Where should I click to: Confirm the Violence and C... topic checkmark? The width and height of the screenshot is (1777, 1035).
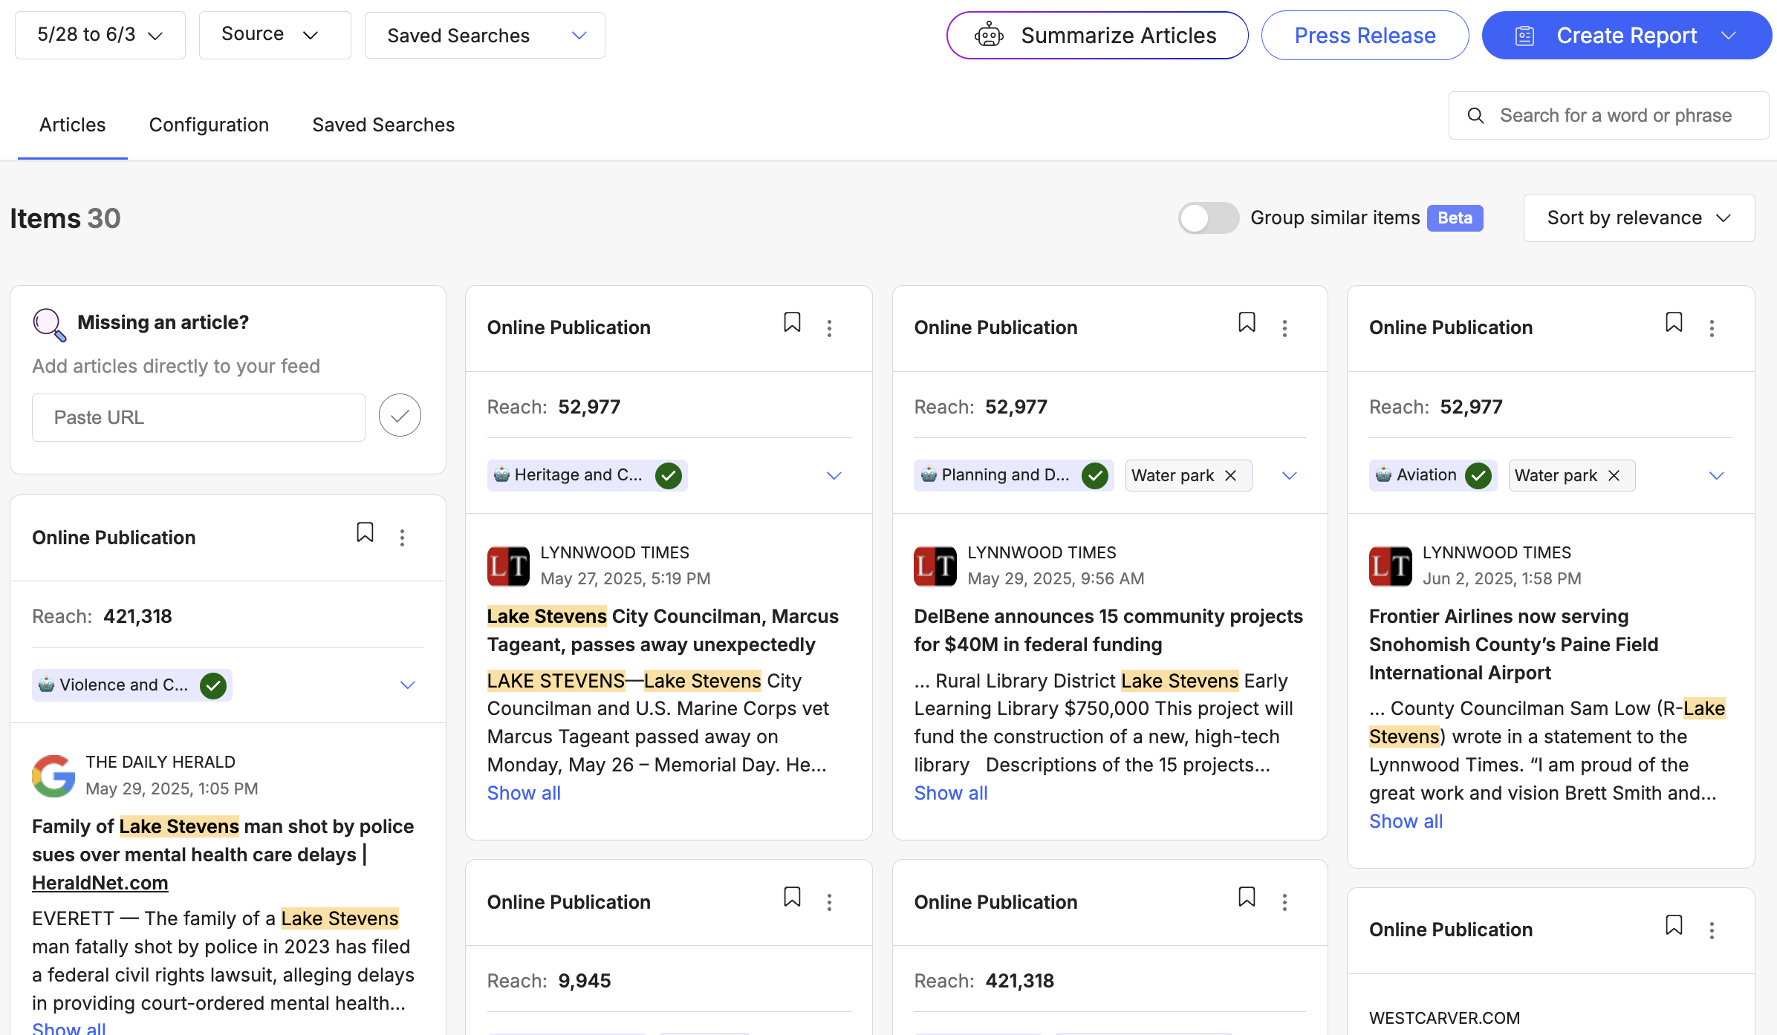tap(213, 685)
